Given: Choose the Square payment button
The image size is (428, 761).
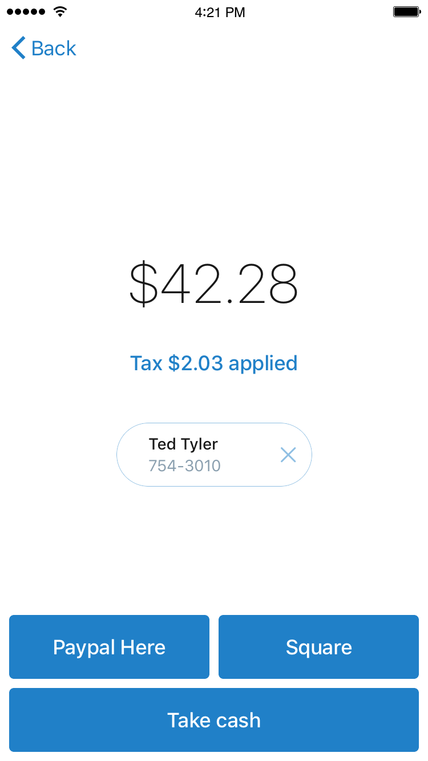Looking at the screenshot, I should point(318,647).
